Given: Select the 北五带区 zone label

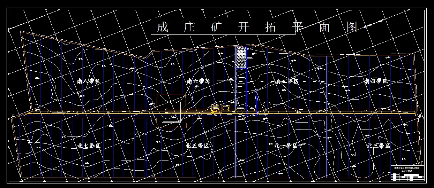Looking at the screenshot, I should 197,146.
